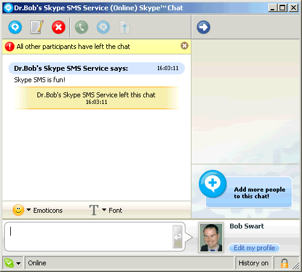Click the send message return arrow button
The height and width of the screenshot is (272, 302).
pos(178,237)
